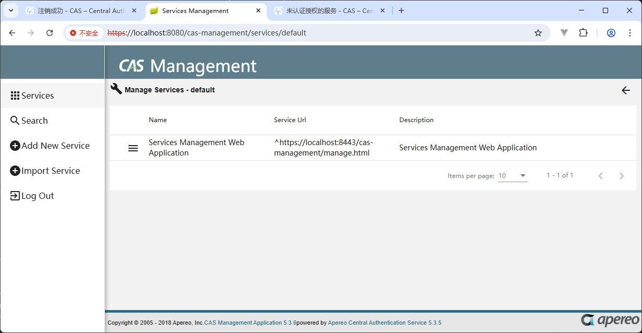Screen dimensions: 642x333
Task: Click the description cell of Services Management row
Action: pyautogui.click(x=468, y=148)
